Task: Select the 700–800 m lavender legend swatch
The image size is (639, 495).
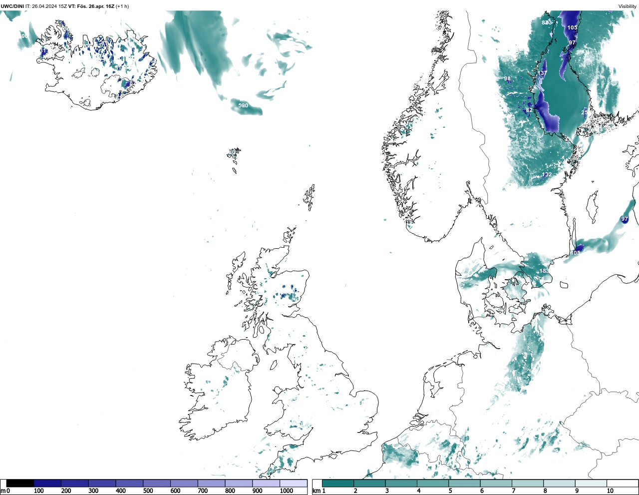Action: coord(211,483)
